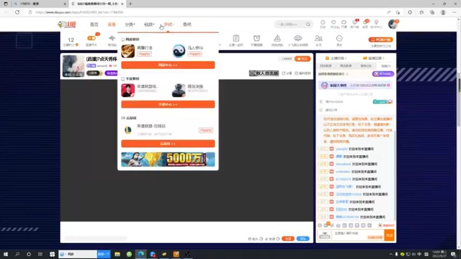Go to the 直播 live page
Image resolution: width=461 pixels, height=259 pixels.
[x=111, y=24]
